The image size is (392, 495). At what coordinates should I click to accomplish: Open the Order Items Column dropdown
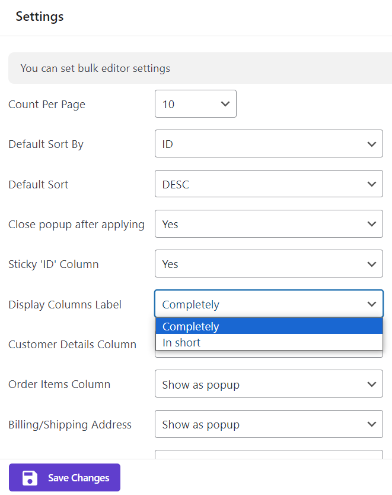pos(268,384)
